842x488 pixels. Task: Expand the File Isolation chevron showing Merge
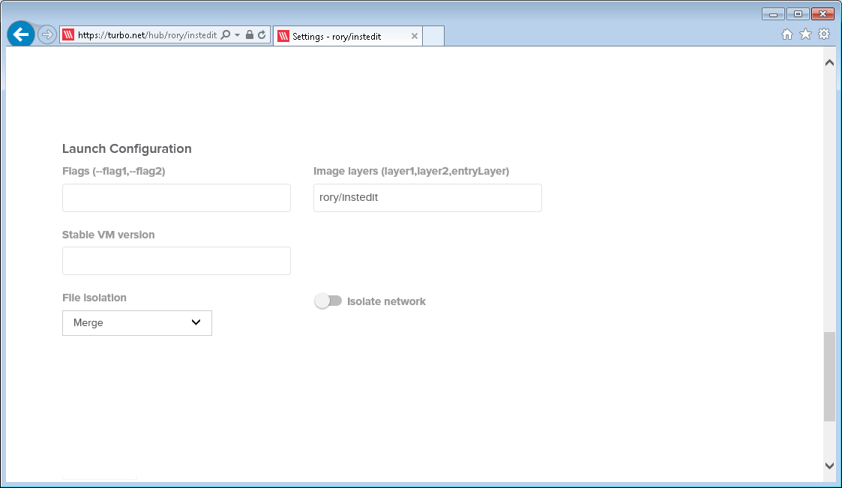pyautogui.click(x=196, y=322)
